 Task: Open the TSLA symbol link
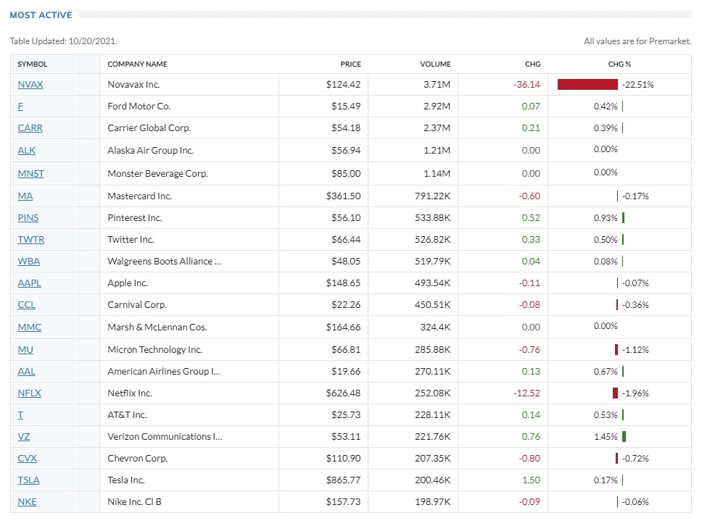pos(29,480)
